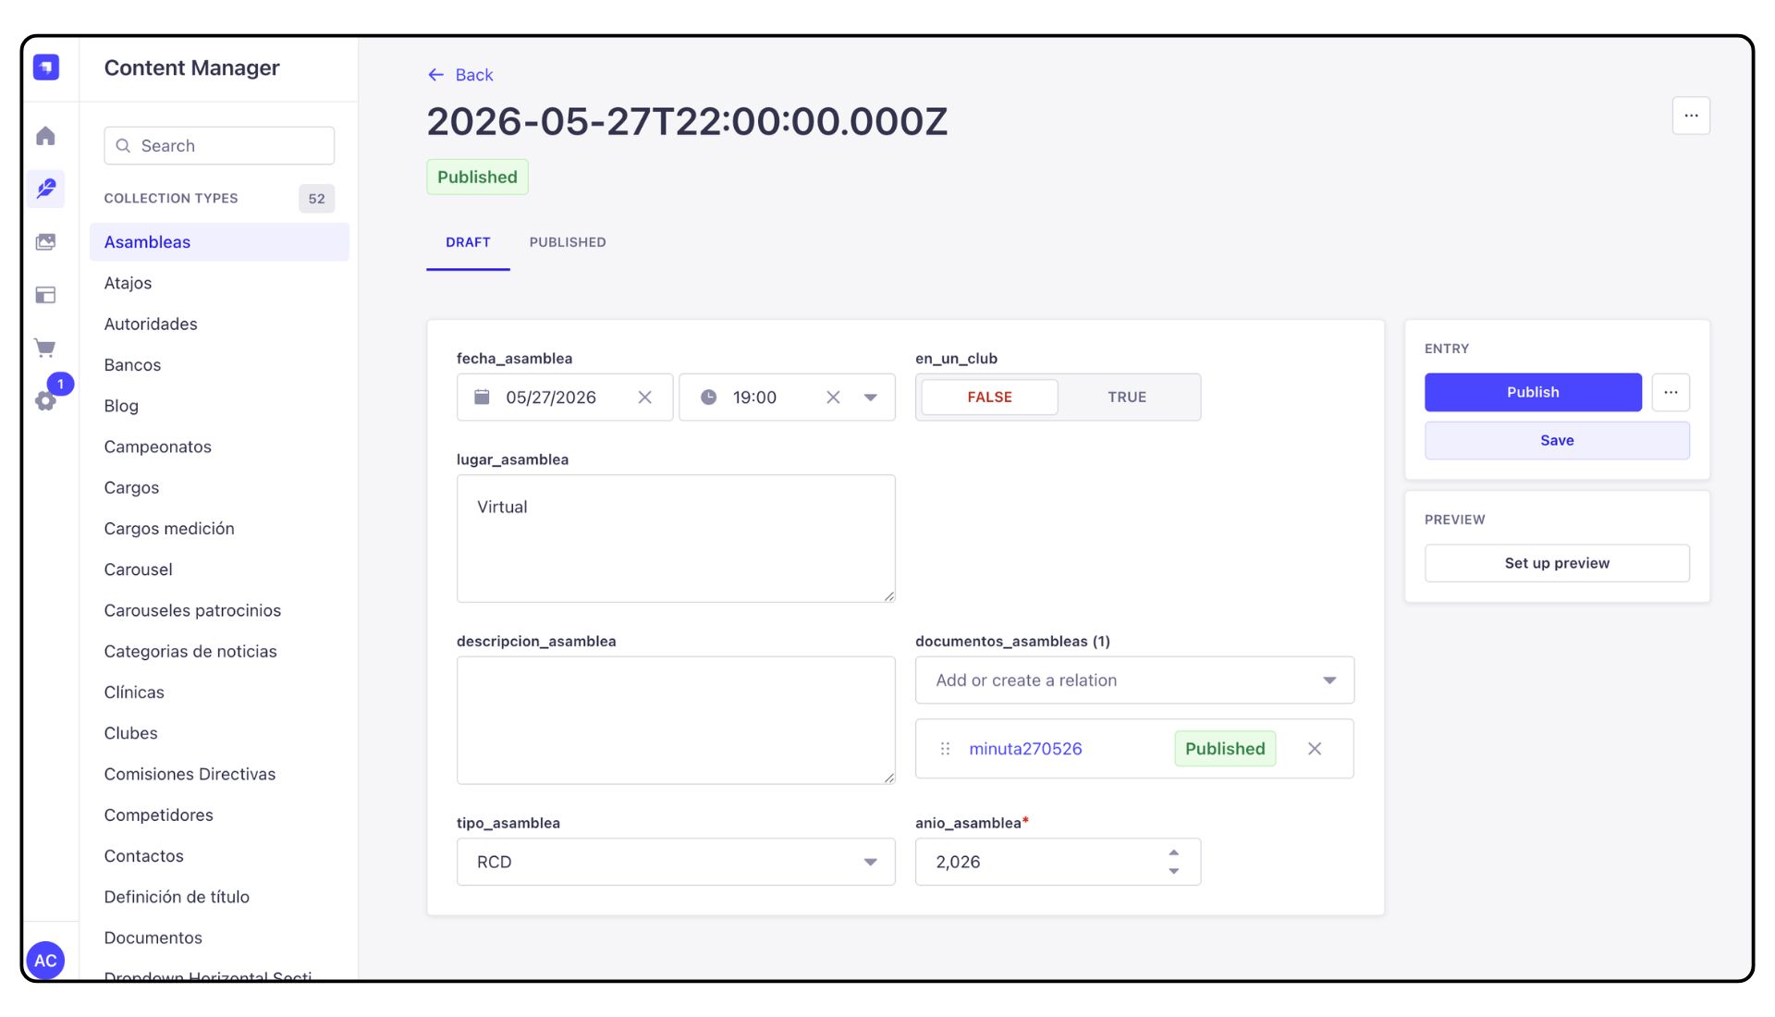Click Set up preview button
1775x1017 pixels.
1557,563
